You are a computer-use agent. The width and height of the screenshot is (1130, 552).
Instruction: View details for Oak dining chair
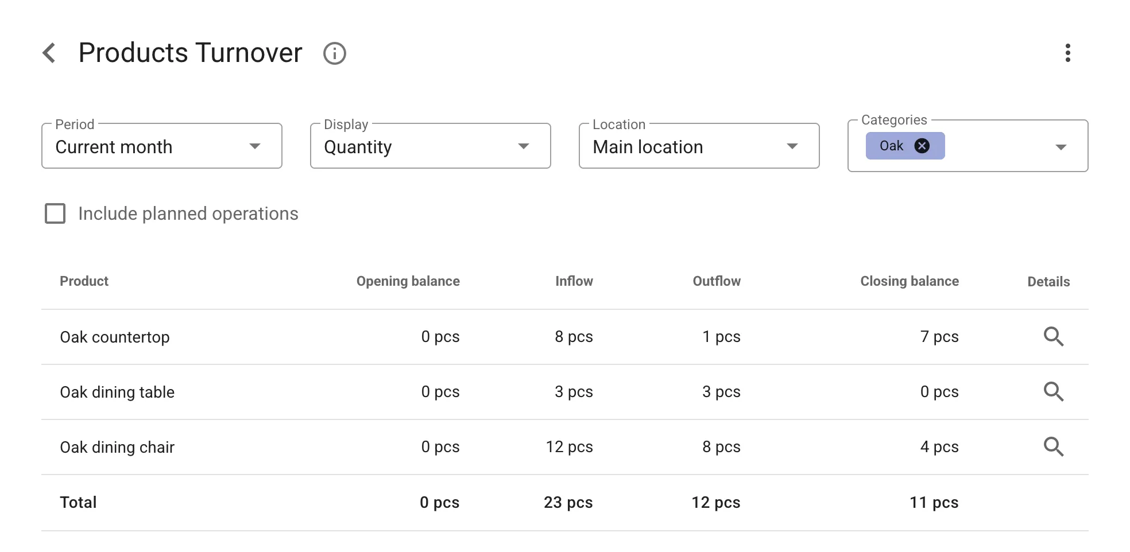click(x=1053, y=447)
